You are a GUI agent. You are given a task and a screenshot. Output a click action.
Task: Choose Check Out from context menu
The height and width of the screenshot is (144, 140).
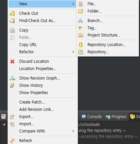click(x=42, y=13)
